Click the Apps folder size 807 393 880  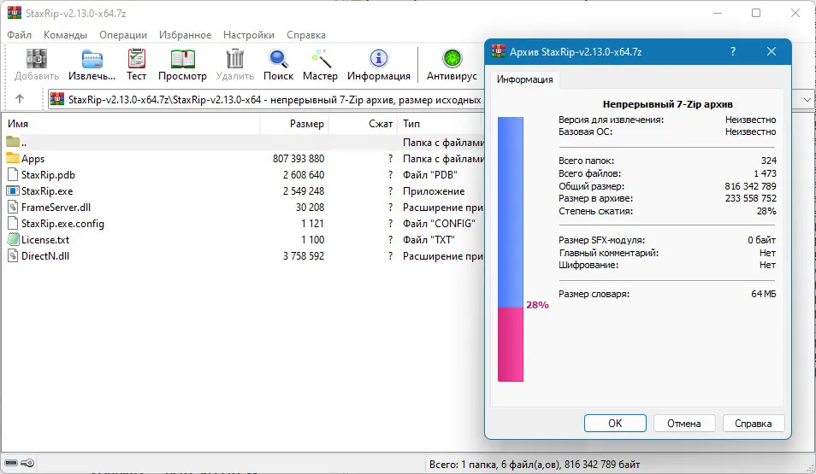(x=299, y=158)
